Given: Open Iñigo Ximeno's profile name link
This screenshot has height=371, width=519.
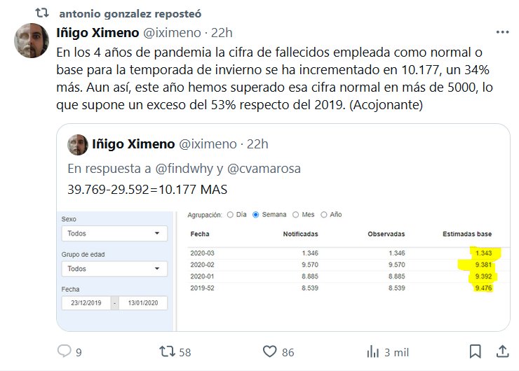Looking at the screenshot, I should (97, 32).
